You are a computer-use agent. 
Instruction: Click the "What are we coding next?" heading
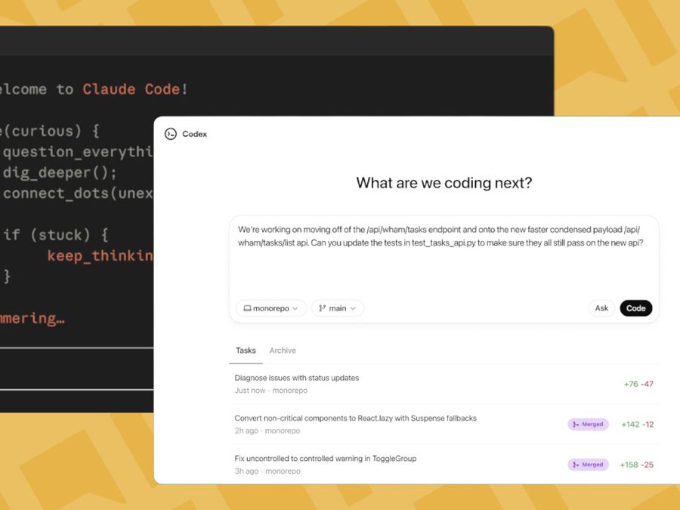coord(444,183)
